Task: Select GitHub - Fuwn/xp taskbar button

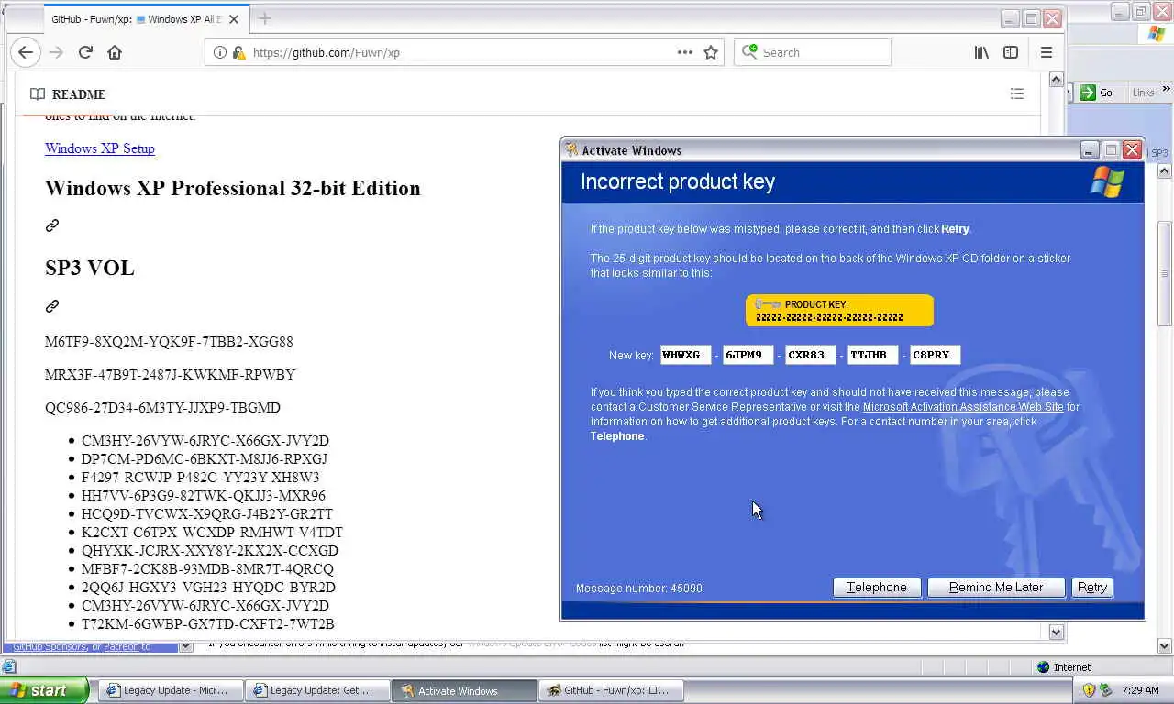Action: 611,690
